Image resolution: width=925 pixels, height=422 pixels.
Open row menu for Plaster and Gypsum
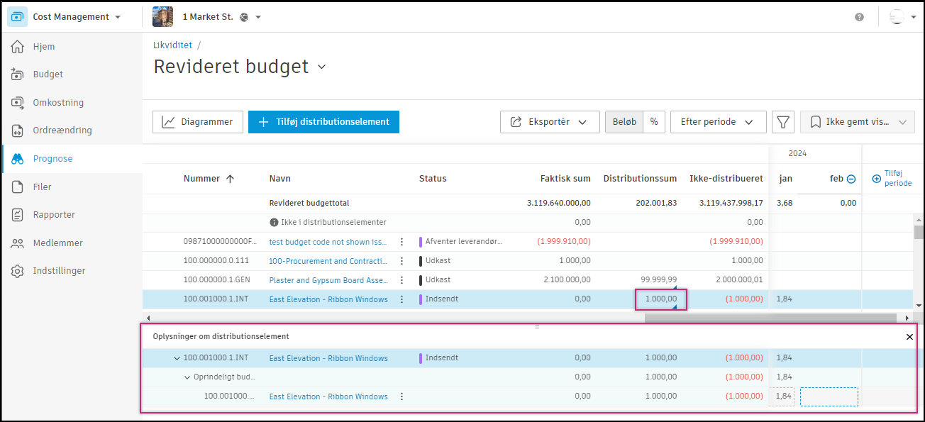click(x=401, y=280)
